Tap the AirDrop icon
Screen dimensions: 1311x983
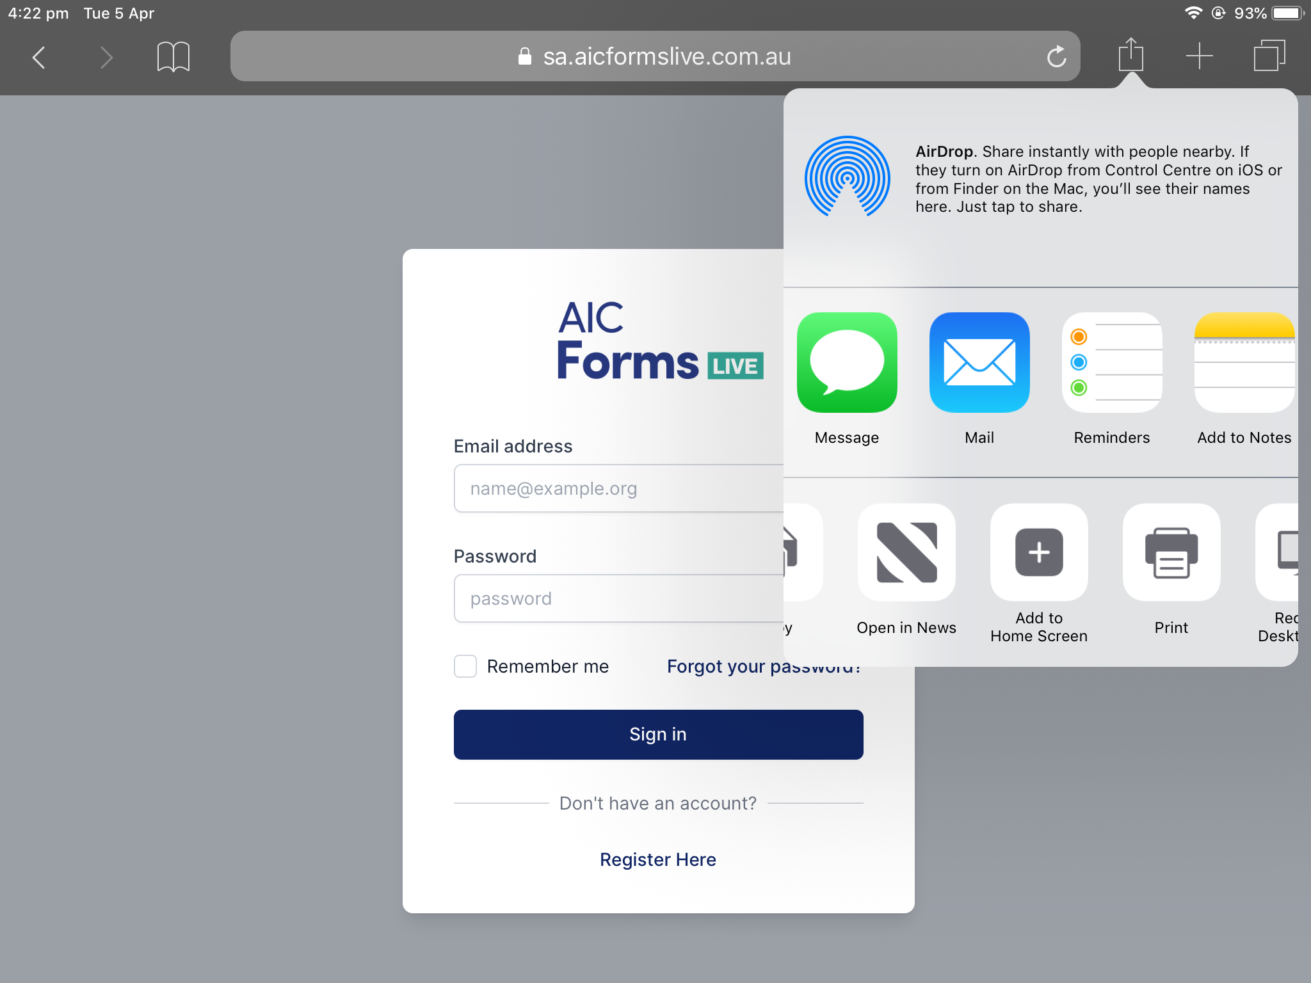point(847,177)
